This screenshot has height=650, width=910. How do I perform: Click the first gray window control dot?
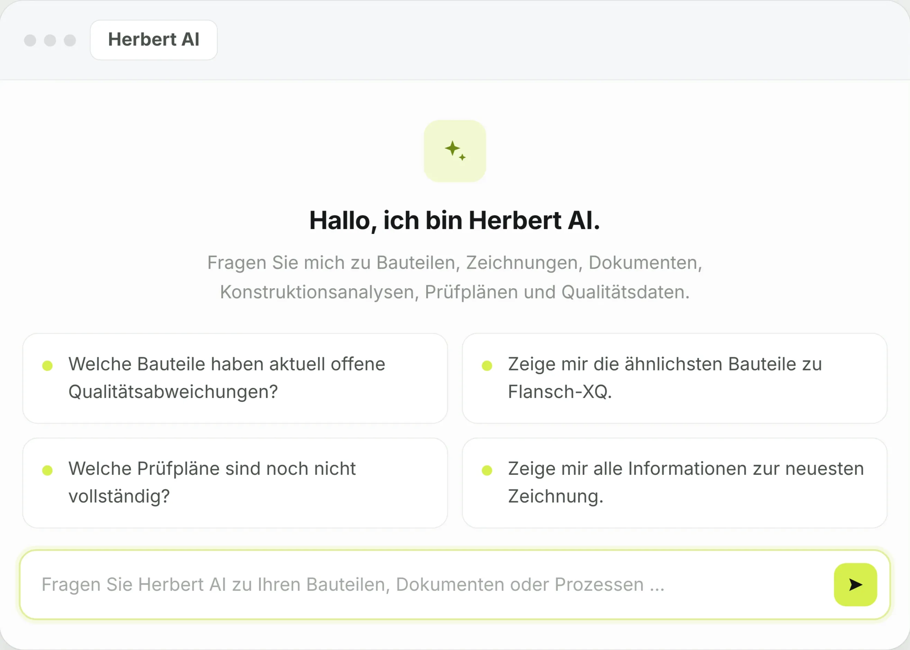click(30, 40)
